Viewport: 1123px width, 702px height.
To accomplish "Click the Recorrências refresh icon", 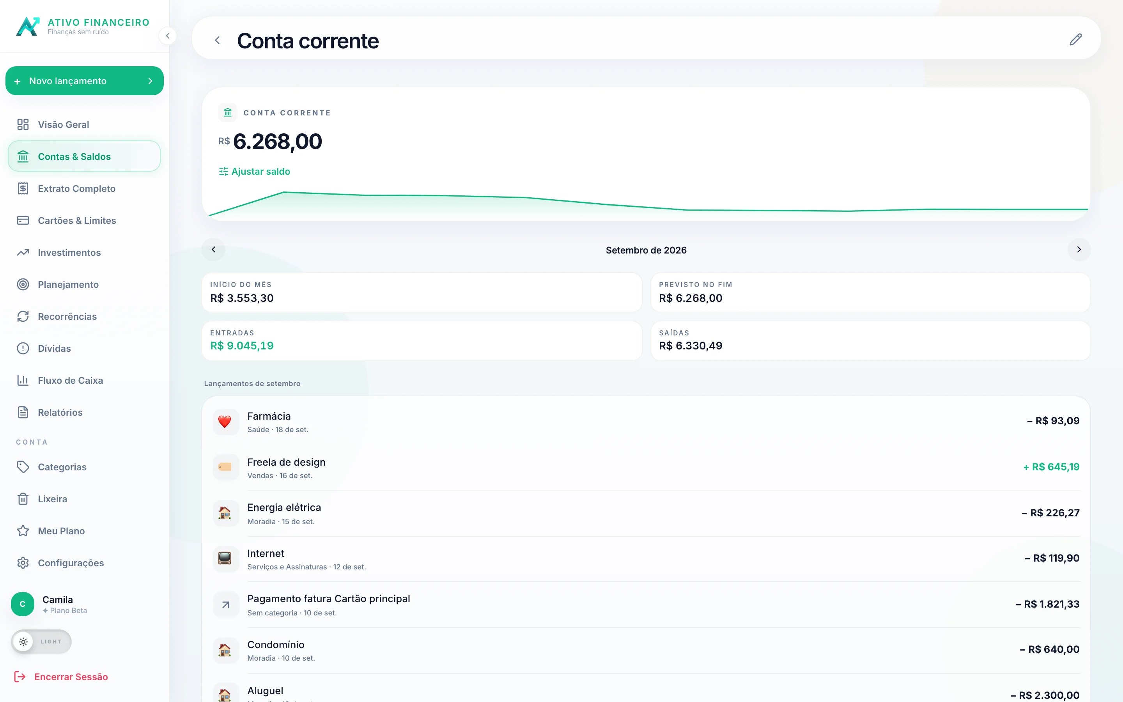I will (23, 317).
